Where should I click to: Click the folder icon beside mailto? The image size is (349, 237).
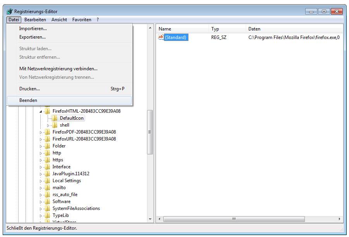coord(47,188)
